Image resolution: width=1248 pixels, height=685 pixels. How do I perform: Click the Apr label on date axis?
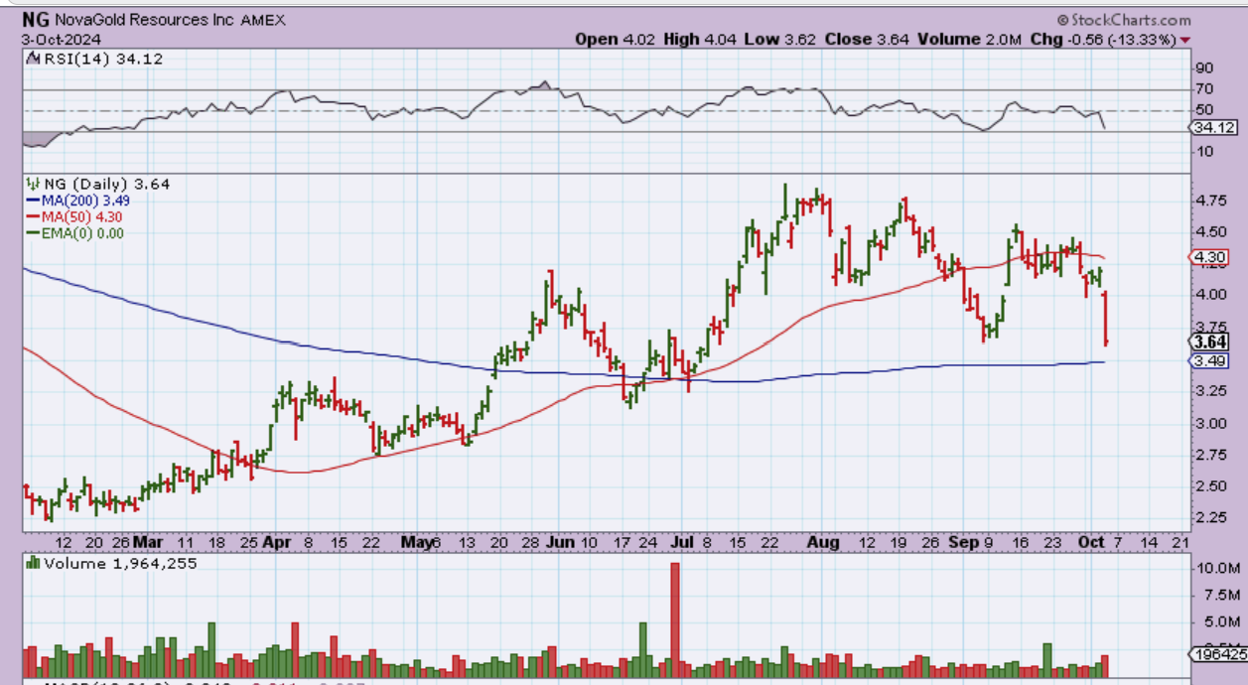pos(278,543)
